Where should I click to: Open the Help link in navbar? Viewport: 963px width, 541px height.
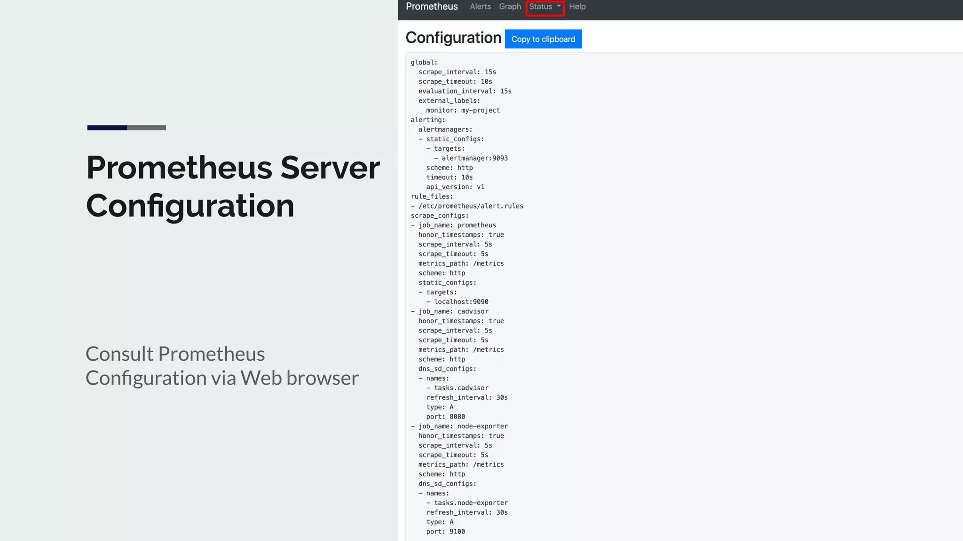tap(577, 7)
